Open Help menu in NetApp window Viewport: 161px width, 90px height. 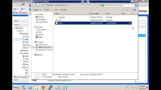coord(23,9)
